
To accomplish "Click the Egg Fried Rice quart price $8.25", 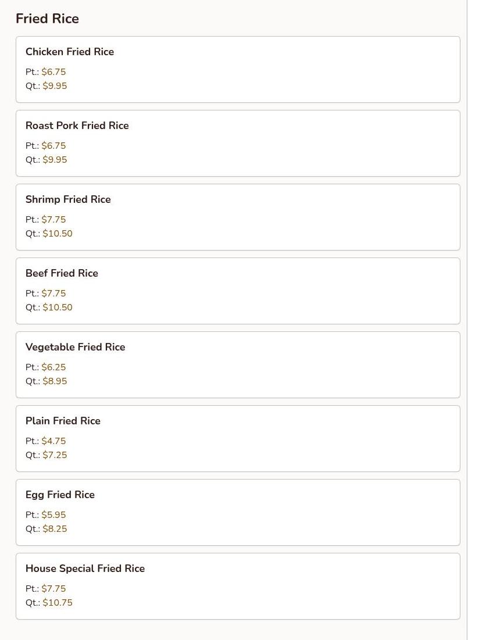I will [x=55, y=529].
